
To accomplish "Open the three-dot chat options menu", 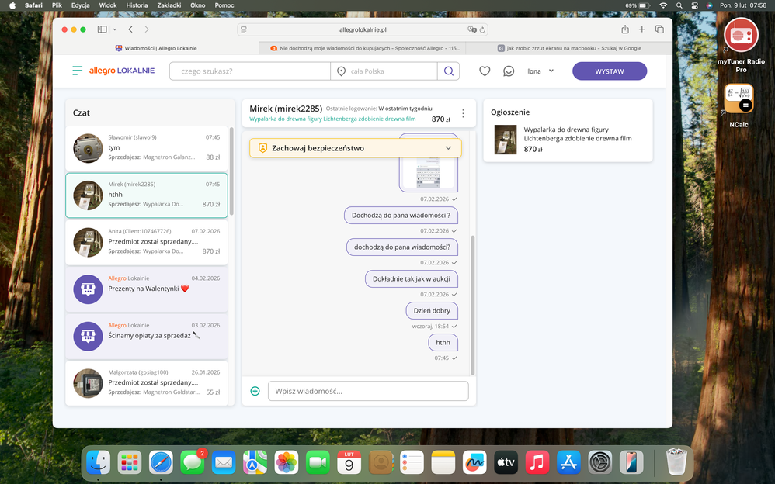I will pos(463,114).
